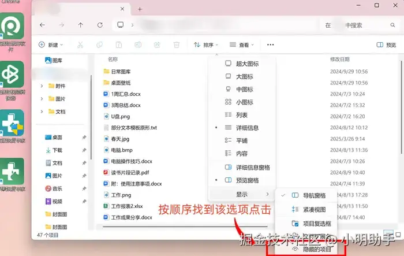Sort by the 名称 column header
This screenshot has width=404, height=256.
[113, 60]
